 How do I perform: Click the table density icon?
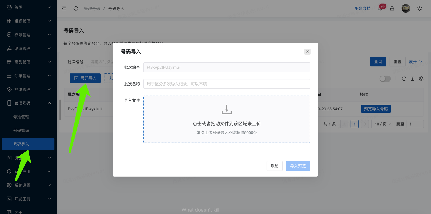(412, 79)
